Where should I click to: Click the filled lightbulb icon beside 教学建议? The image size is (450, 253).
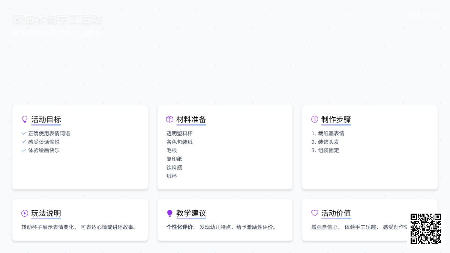coord(170,213)
